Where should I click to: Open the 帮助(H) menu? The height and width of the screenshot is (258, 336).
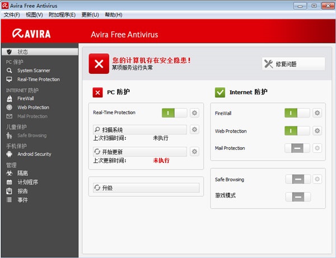tap(114, 15)
